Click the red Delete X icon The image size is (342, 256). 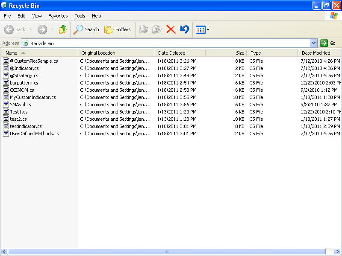click(171, 29)
